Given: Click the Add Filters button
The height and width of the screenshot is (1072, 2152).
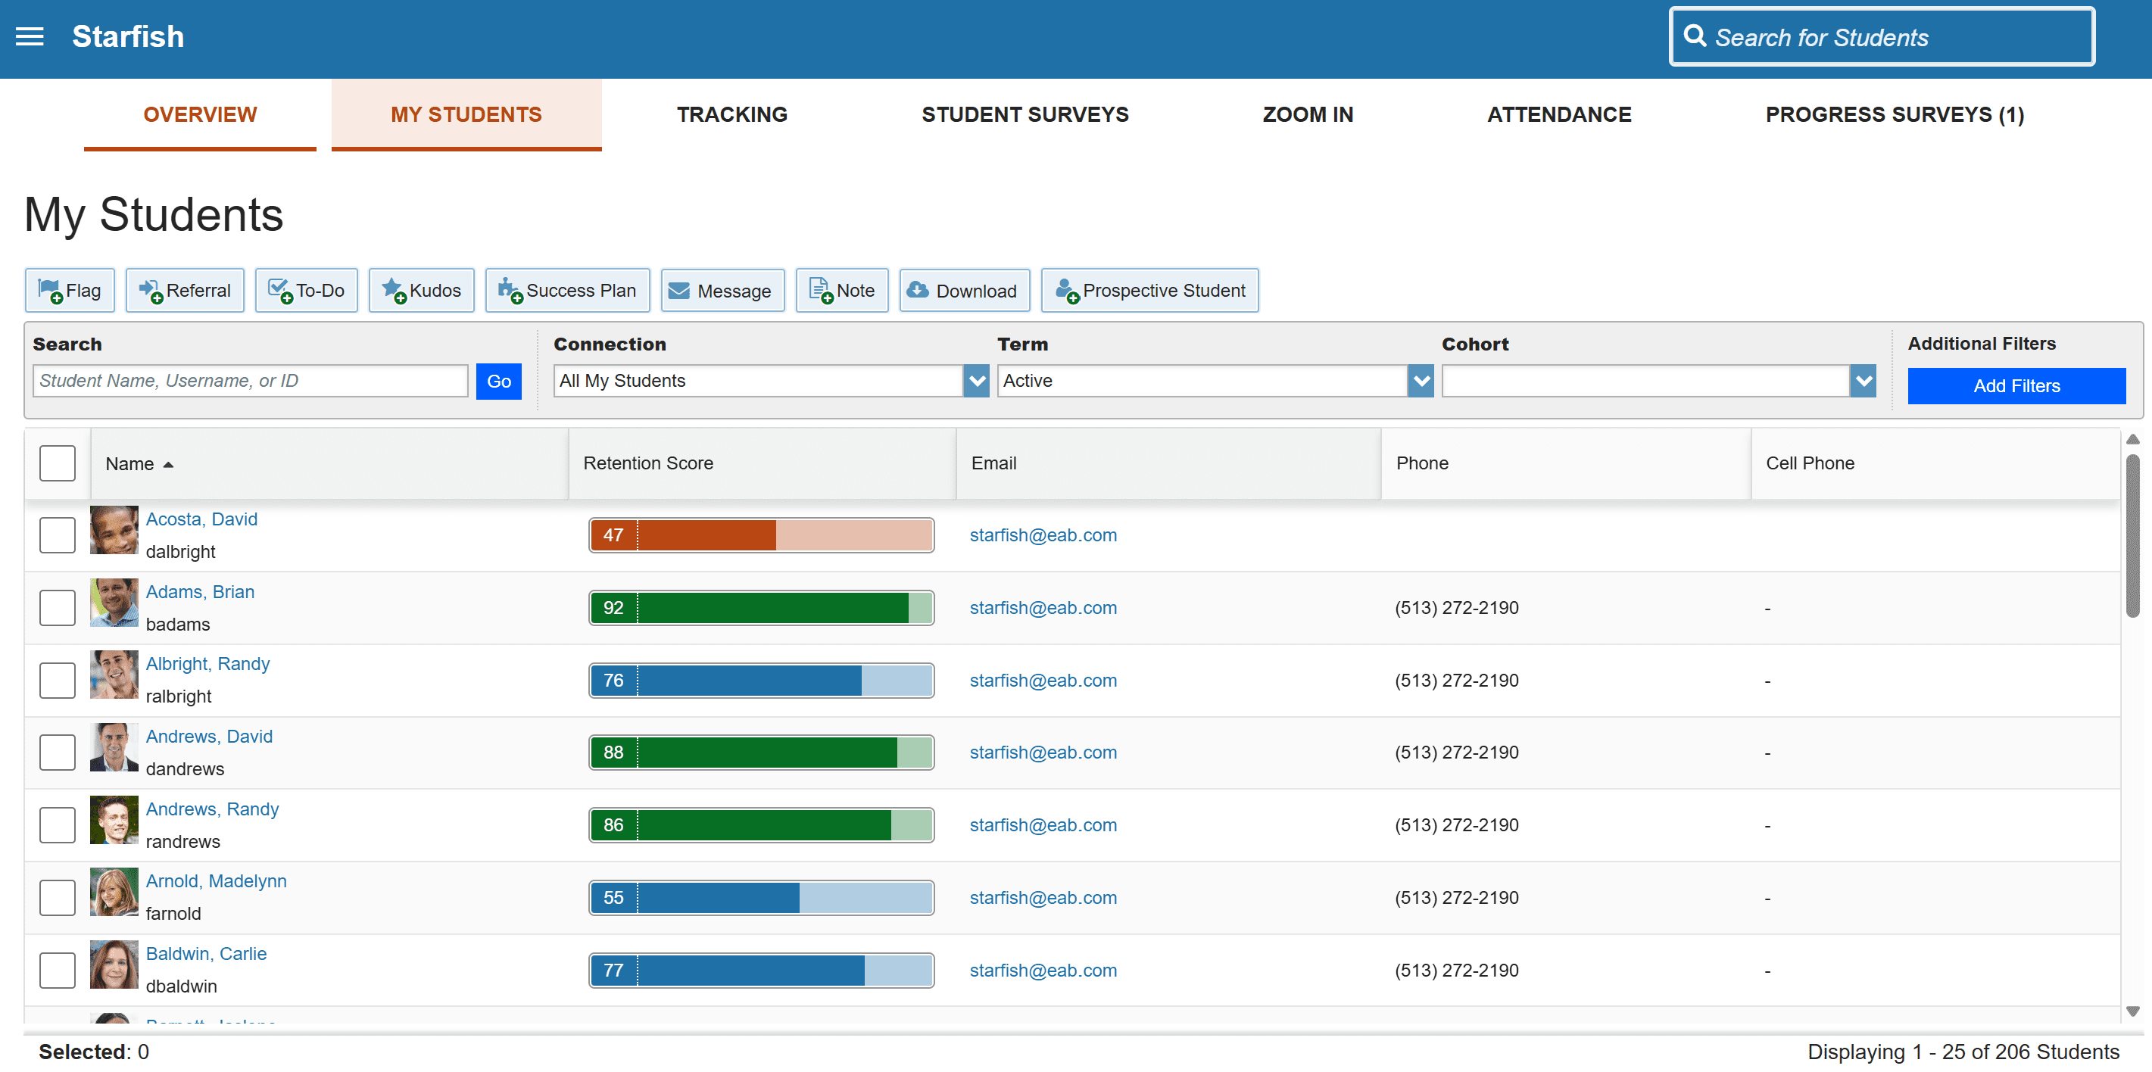Looking at the screenshot, I should tap(2016, 386).
